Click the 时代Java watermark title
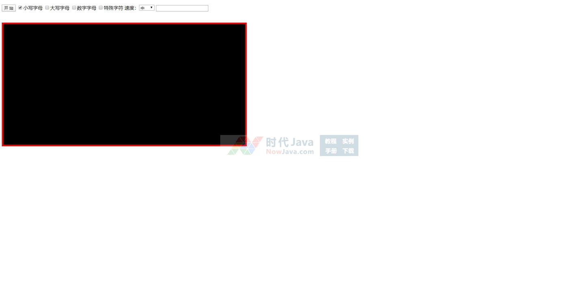 290,142
